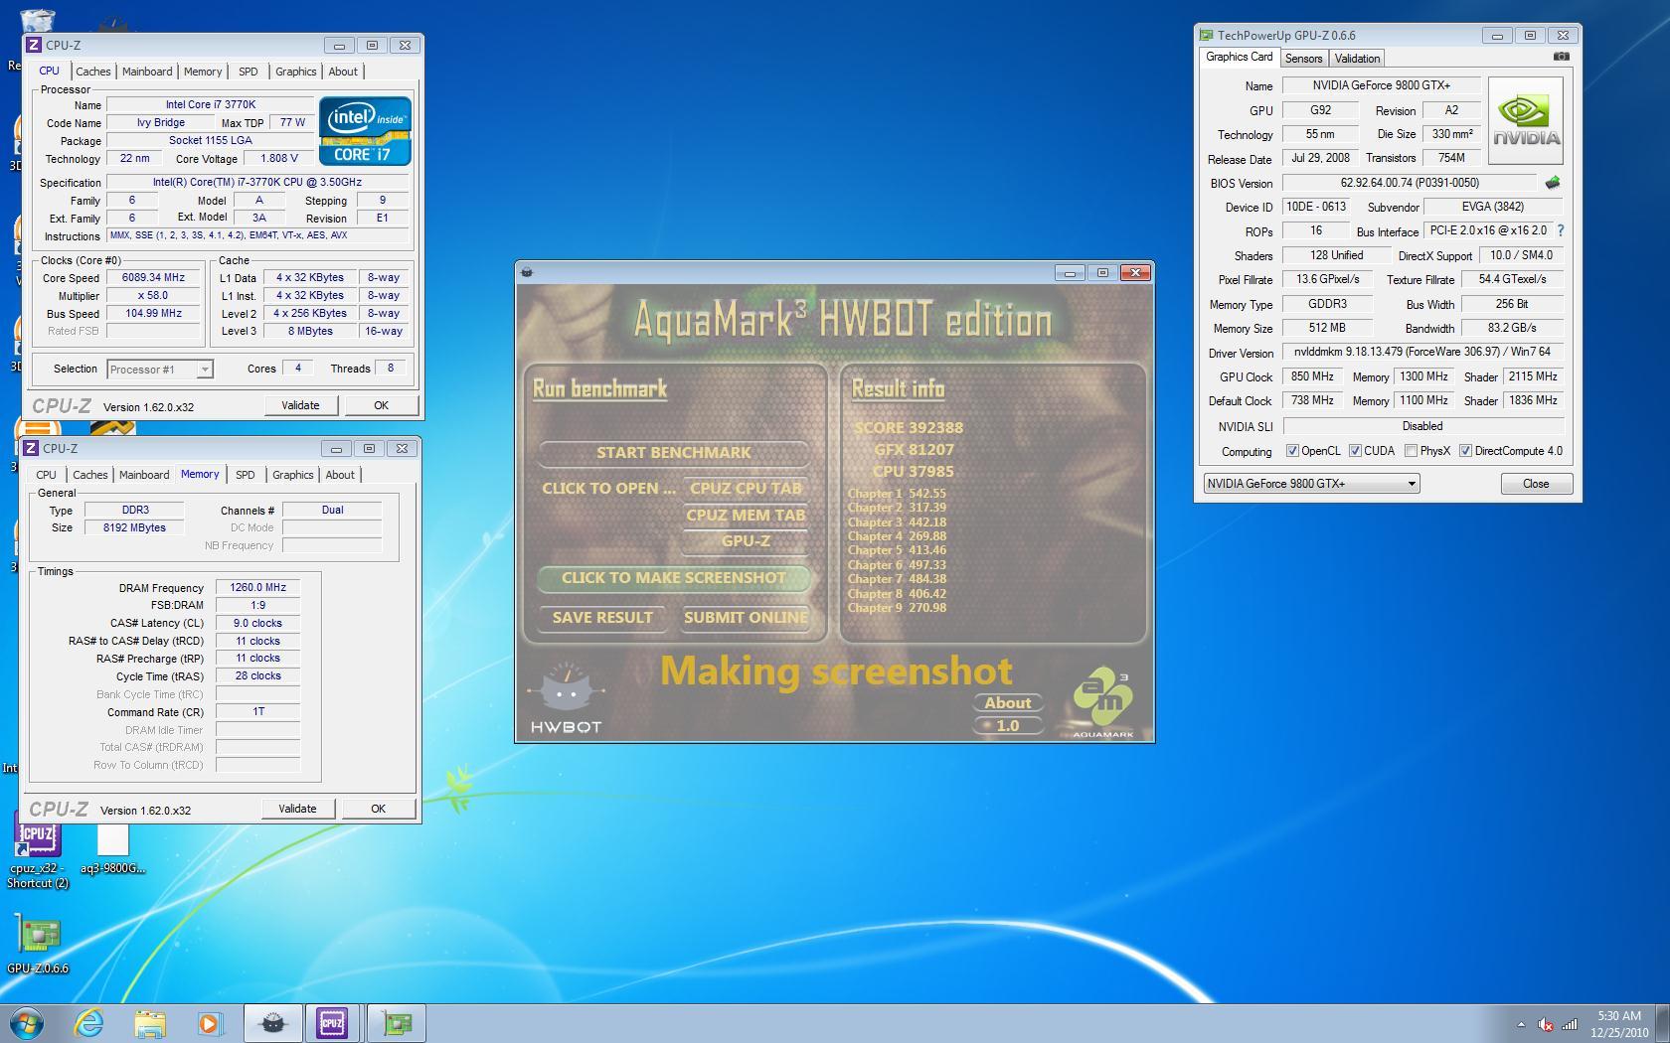Click START BENCHMARK in AquaMark
This screenshot has height=1043, width=1670.
point(673,453)
